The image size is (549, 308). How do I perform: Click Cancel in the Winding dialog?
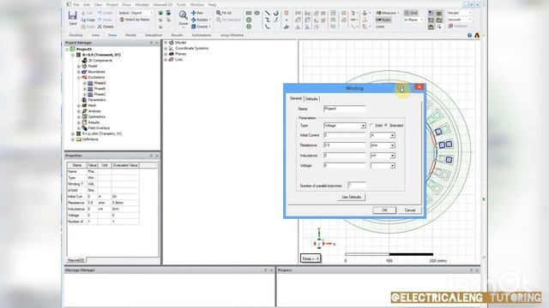tap(410, 210)
